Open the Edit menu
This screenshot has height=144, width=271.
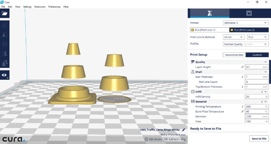pos(10,7)
